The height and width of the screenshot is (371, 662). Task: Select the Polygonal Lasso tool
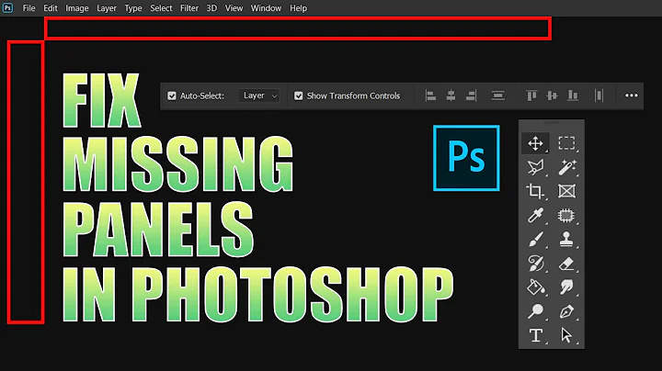[535, 167]
